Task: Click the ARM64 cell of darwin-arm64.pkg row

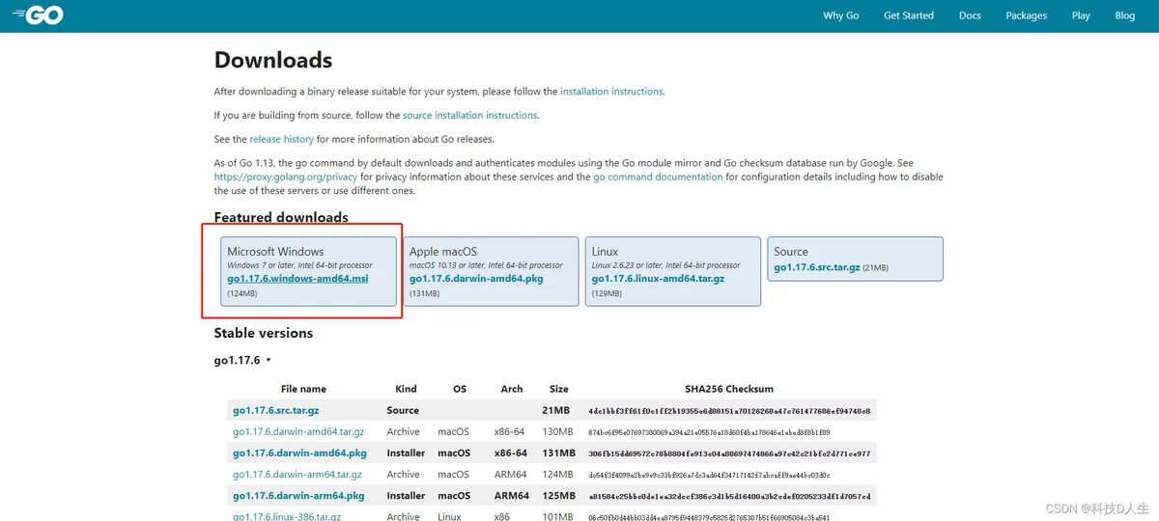Action: [512, 495]
